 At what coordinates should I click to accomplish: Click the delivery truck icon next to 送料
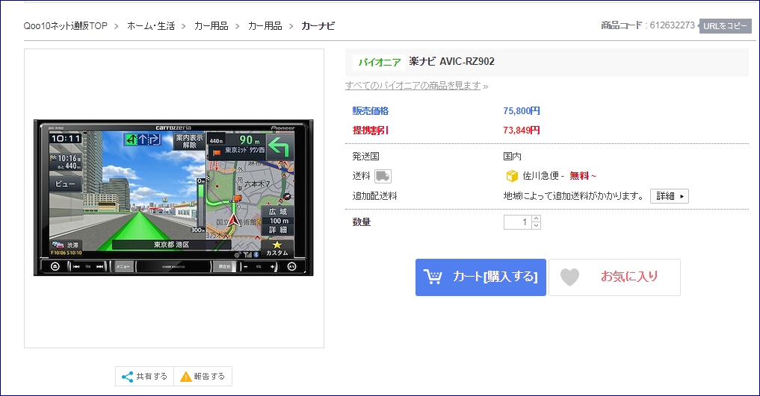click(x=383, y=176)
